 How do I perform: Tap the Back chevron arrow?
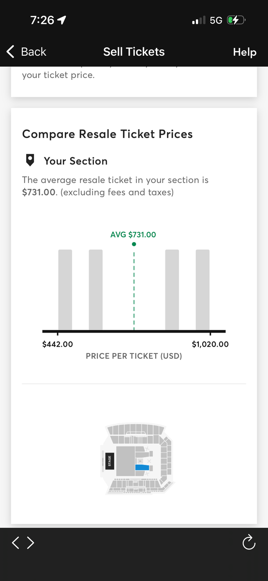point(11,52)
